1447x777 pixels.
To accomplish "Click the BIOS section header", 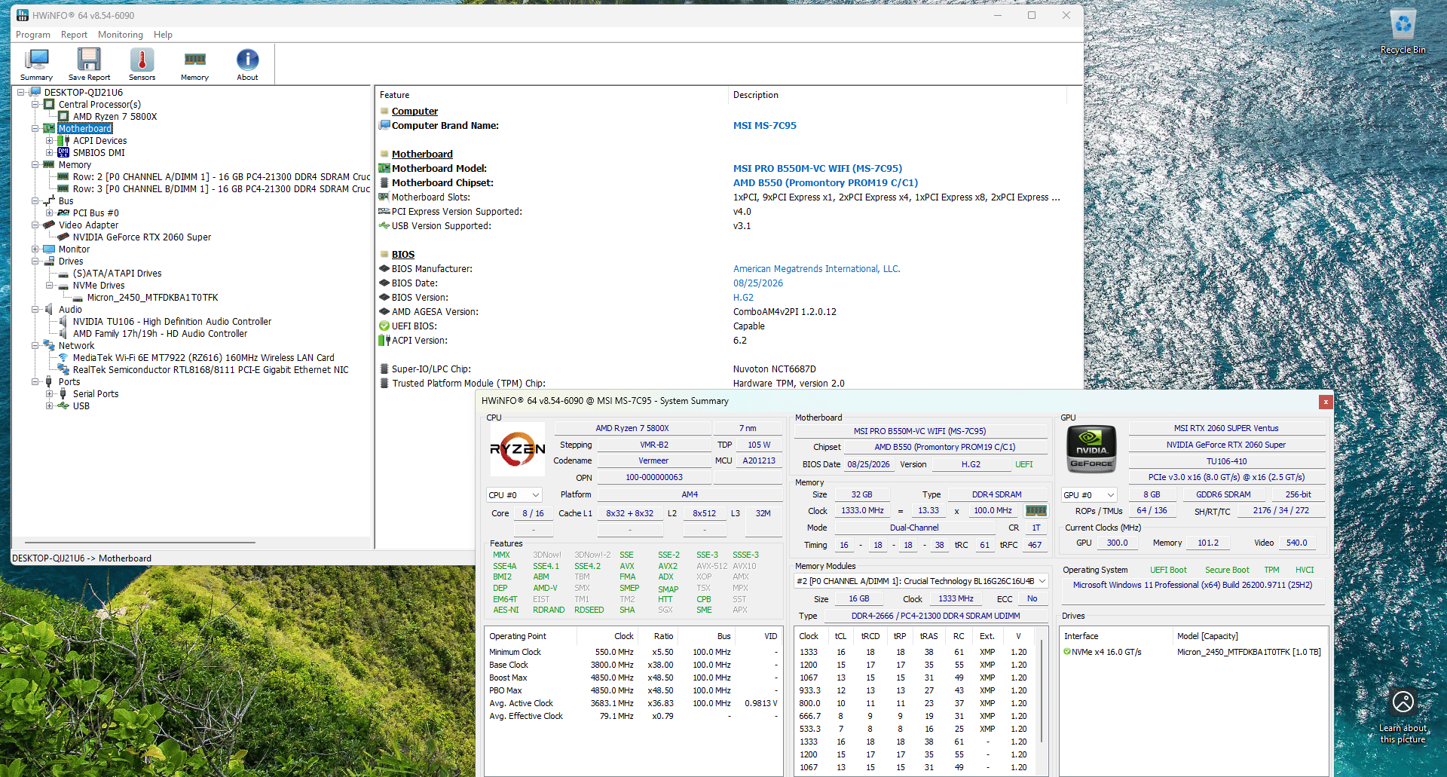I will click(x=403, y=255).
